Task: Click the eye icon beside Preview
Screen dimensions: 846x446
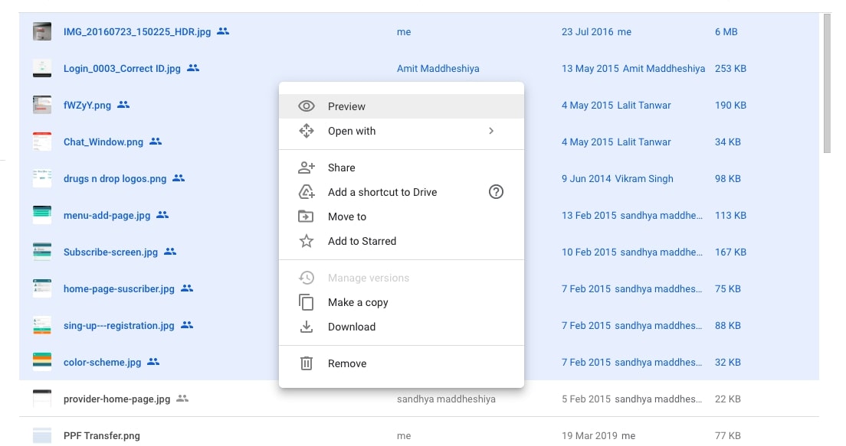Action: tap(307, 106)
